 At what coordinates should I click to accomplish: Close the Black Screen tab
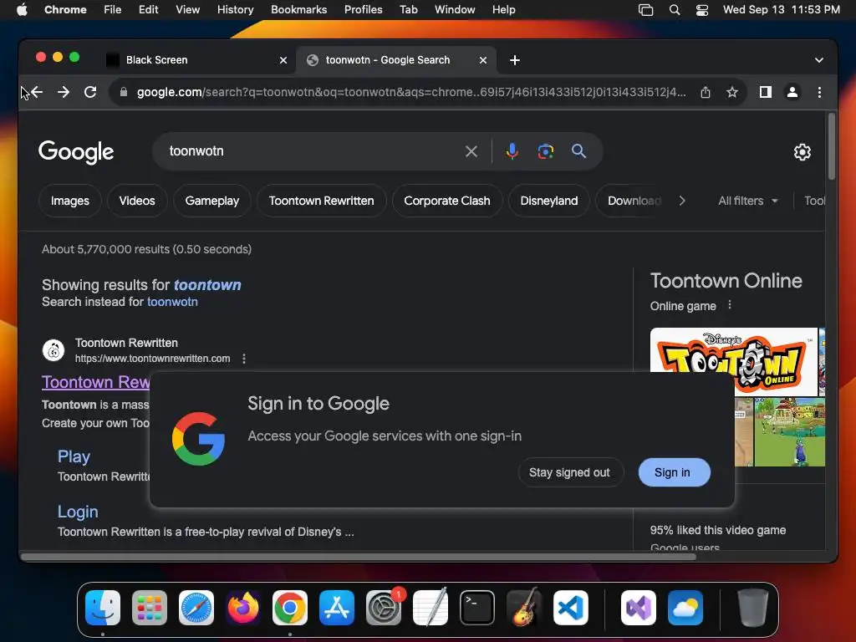283,60
